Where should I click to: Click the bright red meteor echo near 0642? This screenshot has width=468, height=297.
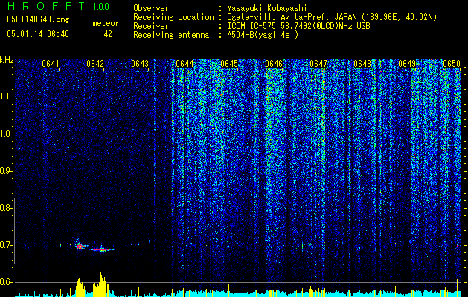79,246
